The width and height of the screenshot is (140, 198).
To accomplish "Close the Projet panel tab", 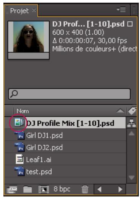I will (x=34, y=10).
